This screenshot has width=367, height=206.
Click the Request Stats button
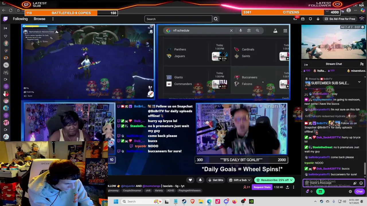(x=262, y=187)
